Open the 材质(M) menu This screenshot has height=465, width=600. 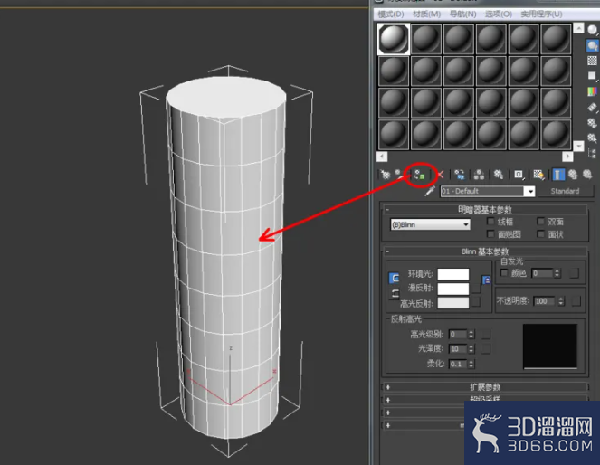pyautogui.click(x=426, y=14)
